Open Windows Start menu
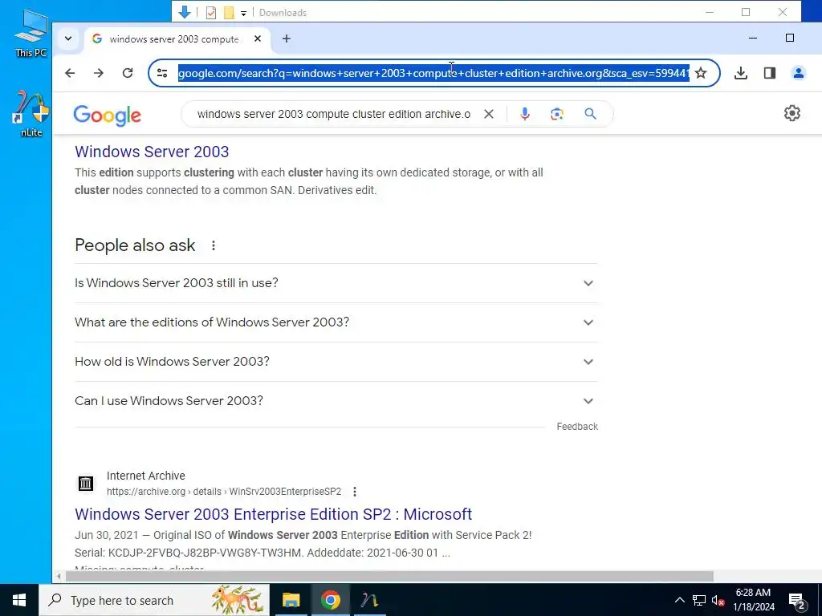The height and width of the screenshot is (616, 822). click(19, 600)
